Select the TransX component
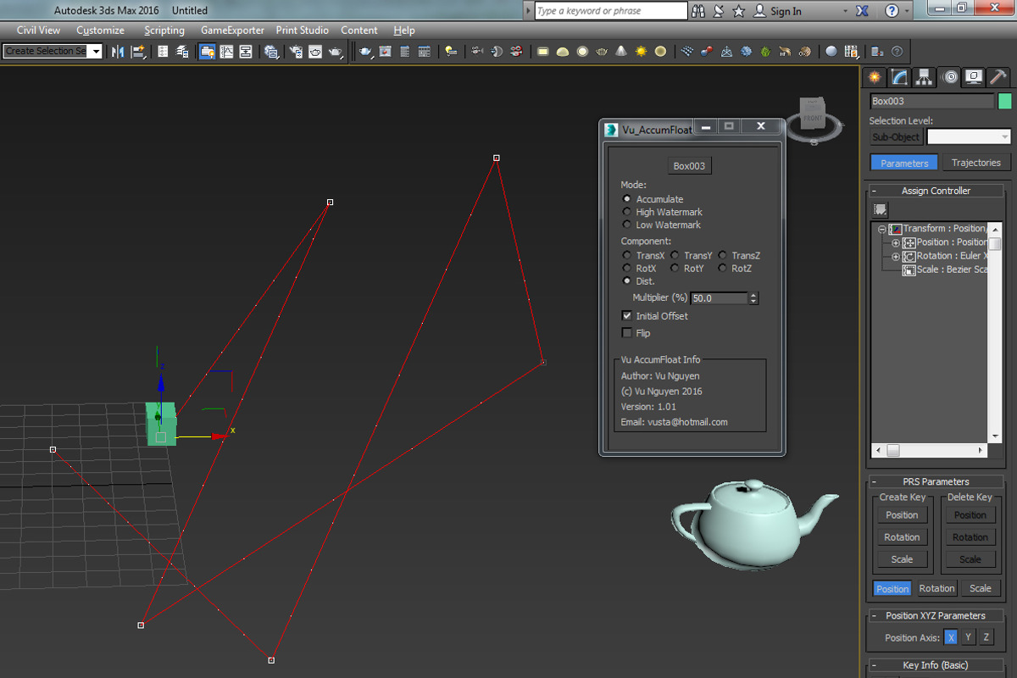1017x678 pixels. tap(627, 255)
